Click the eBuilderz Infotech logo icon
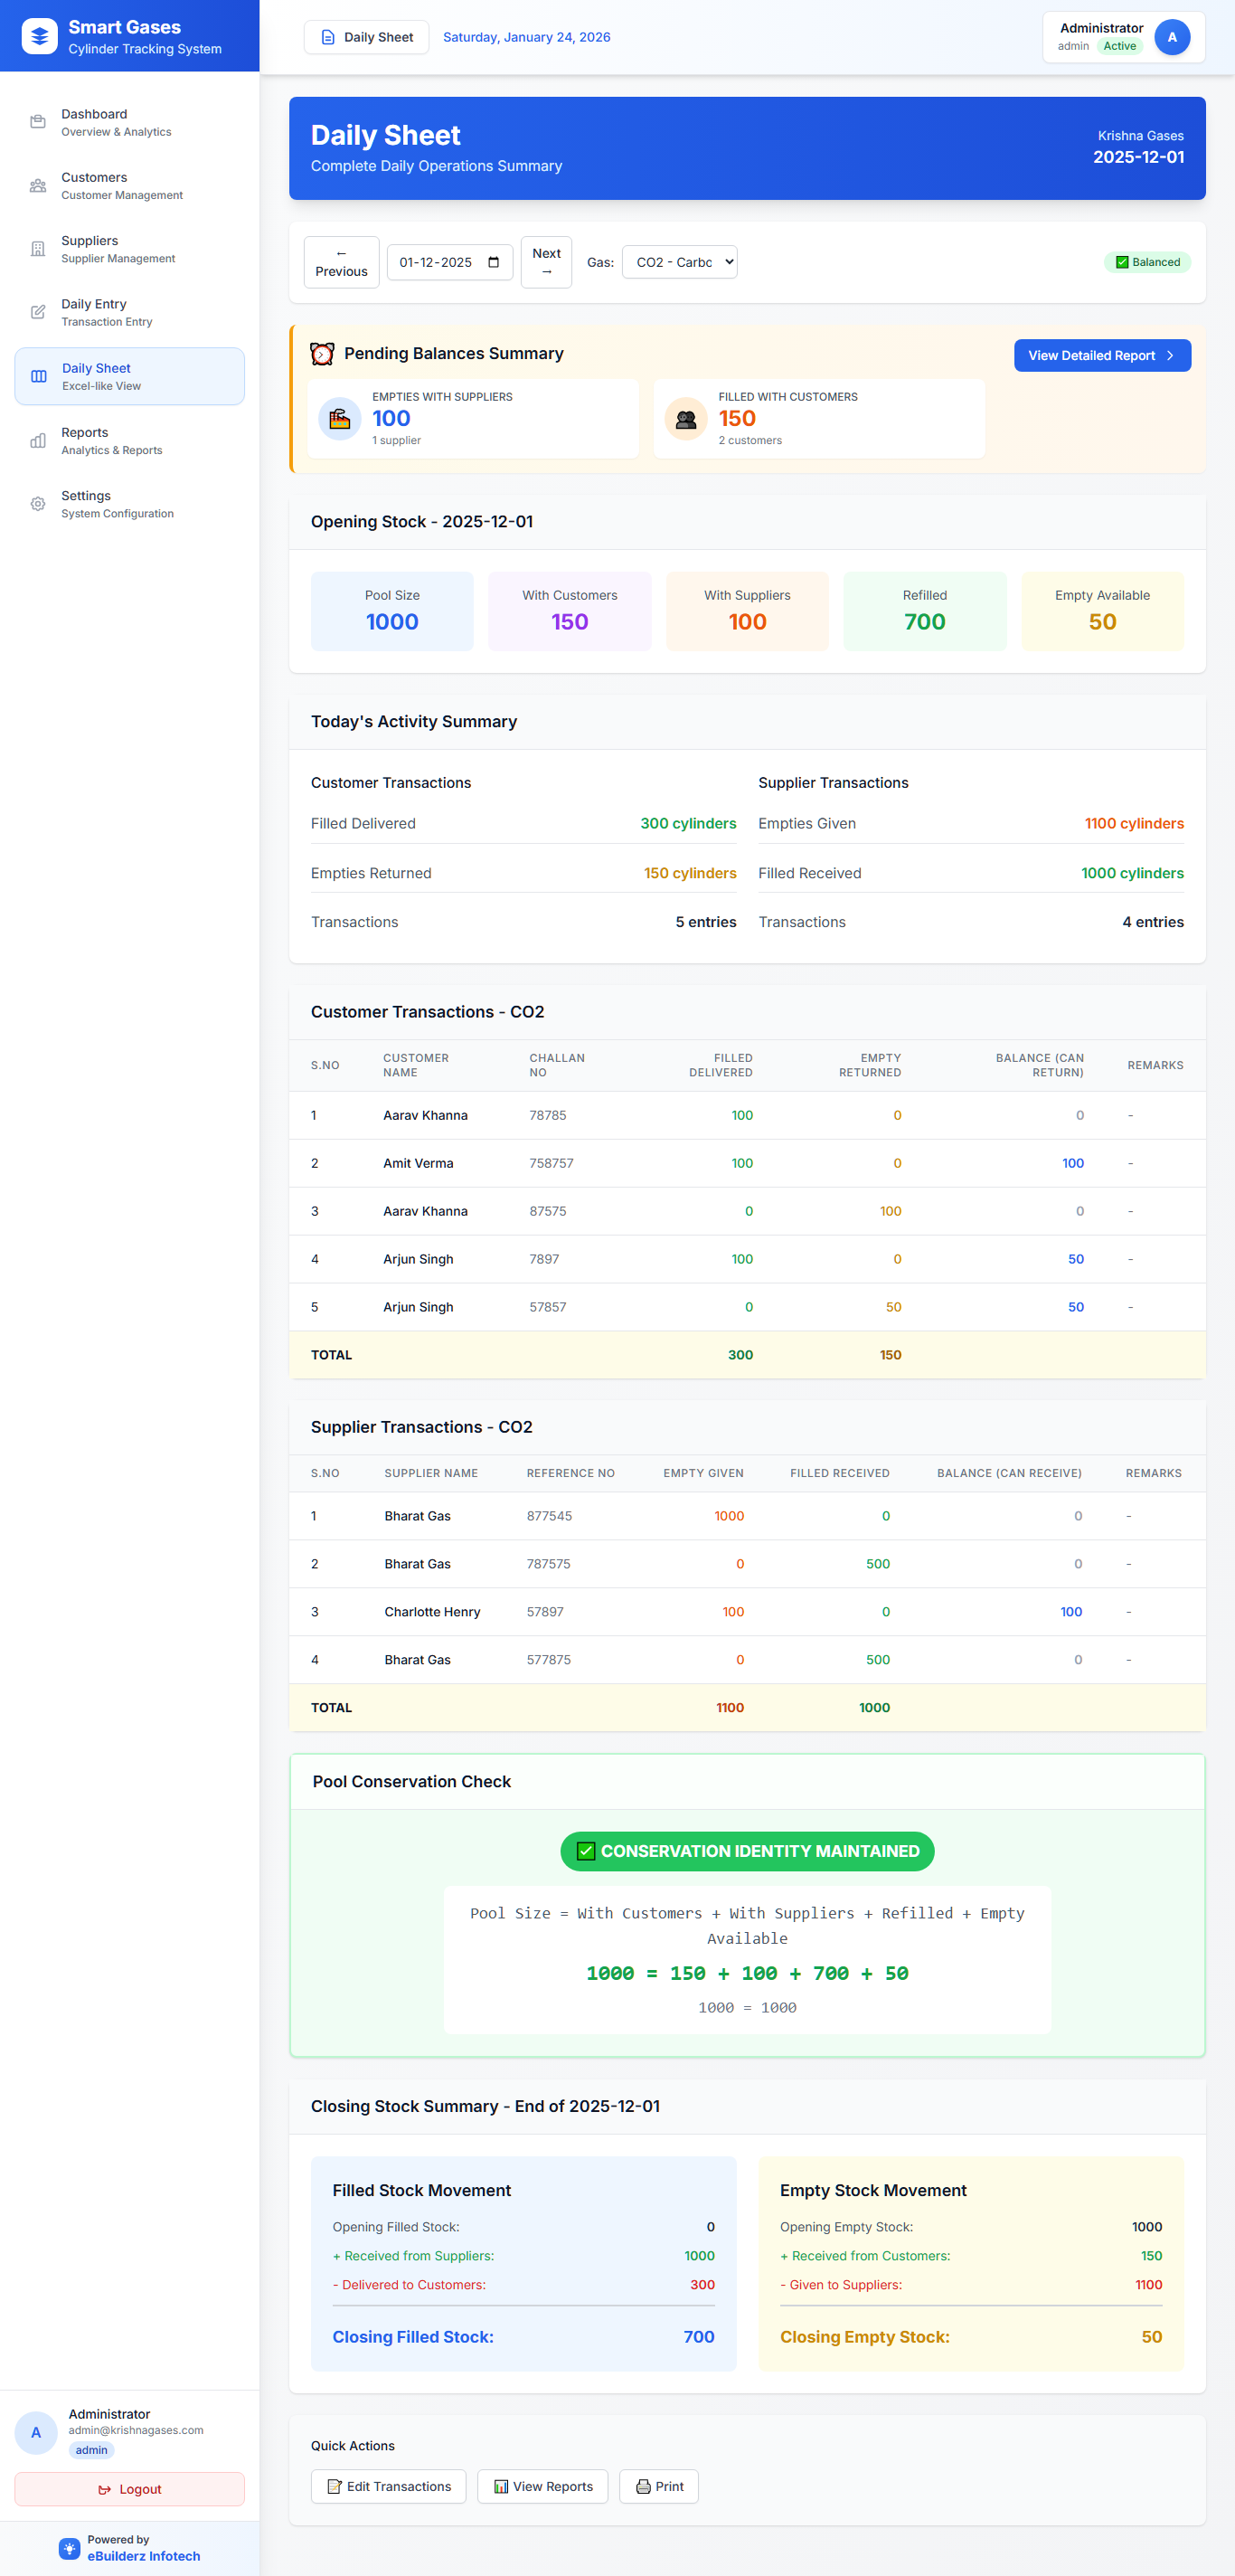 tap(69, 2548)
